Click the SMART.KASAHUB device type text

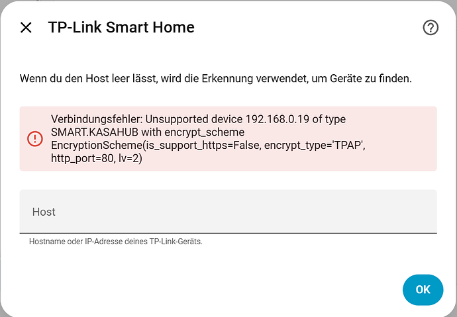95,132
